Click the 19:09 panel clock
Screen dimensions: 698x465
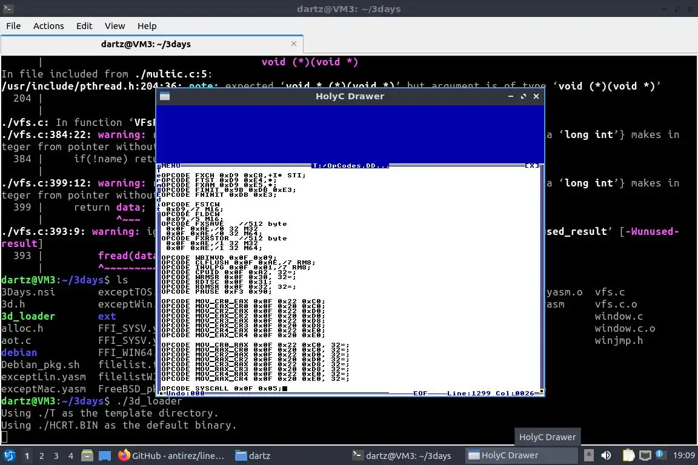click(683, 456)
